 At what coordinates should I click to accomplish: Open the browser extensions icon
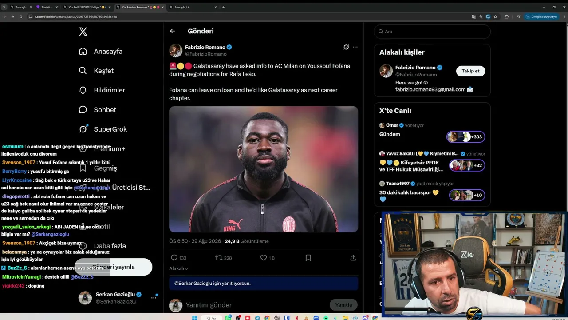click(507, 16)
